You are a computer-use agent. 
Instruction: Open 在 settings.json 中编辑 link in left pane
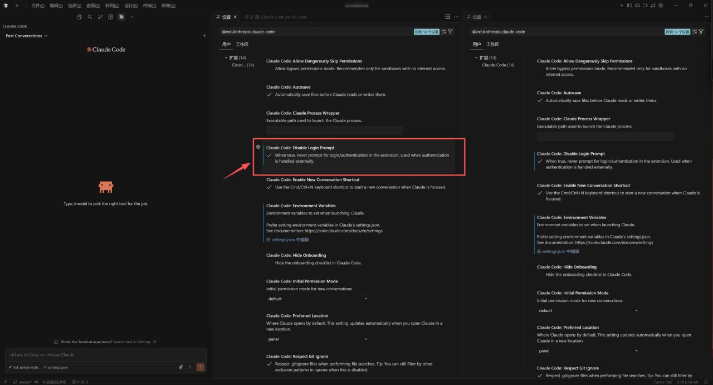pos(287,240)
